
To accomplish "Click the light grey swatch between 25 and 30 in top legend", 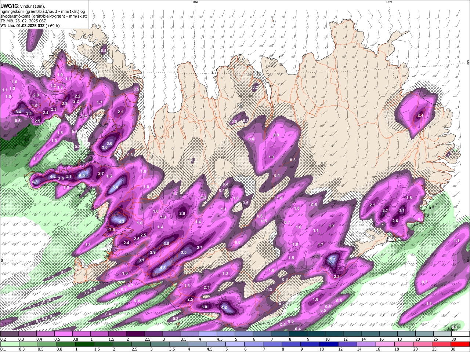I will tap(442, 334).
